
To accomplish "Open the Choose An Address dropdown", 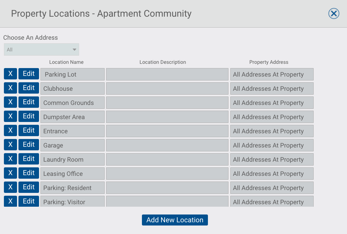I will click(42, 50).
